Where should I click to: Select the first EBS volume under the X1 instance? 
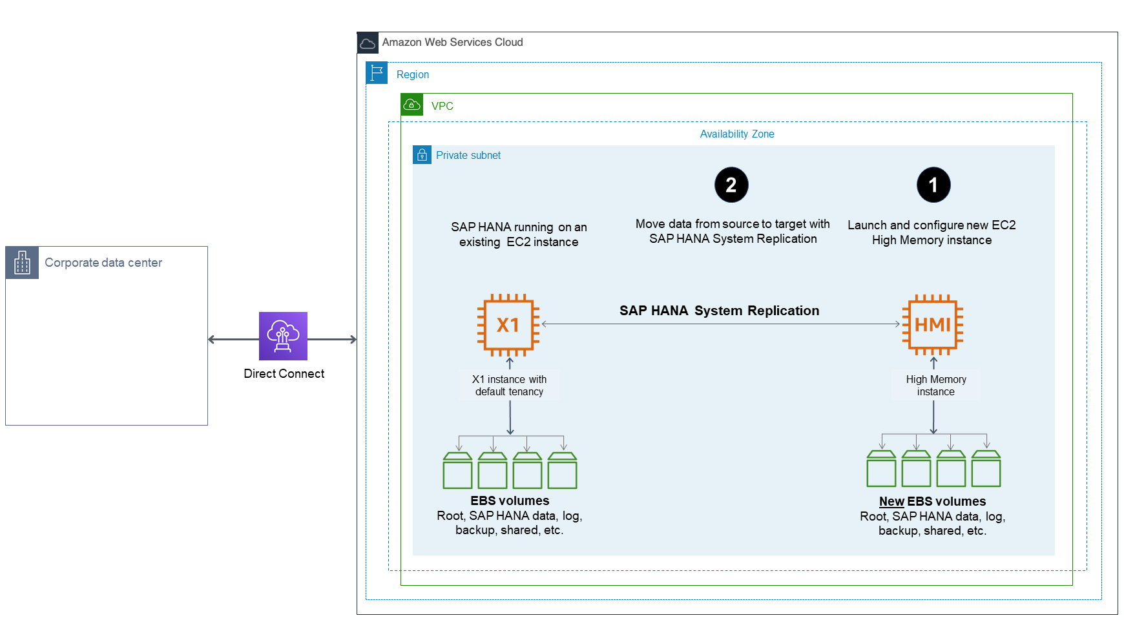[x=459, y=470]
